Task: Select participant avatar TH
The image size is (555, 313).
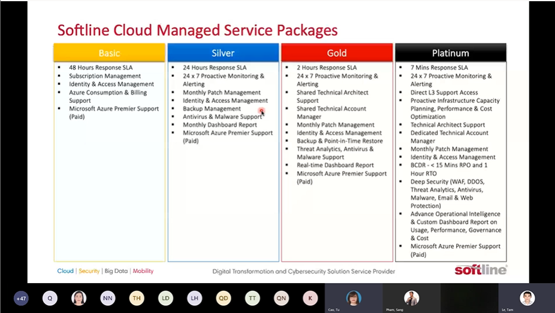Action: point(137,299)
